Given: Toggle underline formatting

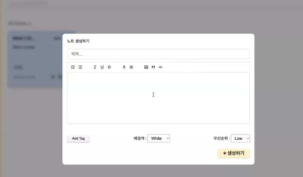Looking at the screenshot, I should coord(102,67).
